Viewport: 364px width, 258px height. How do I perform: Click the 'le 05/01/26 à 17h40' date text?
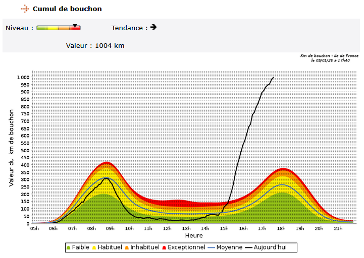[330, 60]
